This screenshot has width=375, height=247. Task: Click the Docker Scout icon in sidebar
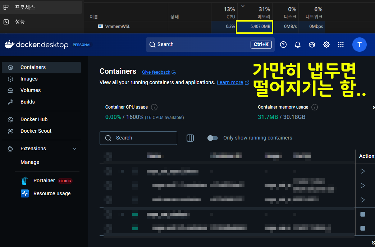10,131
